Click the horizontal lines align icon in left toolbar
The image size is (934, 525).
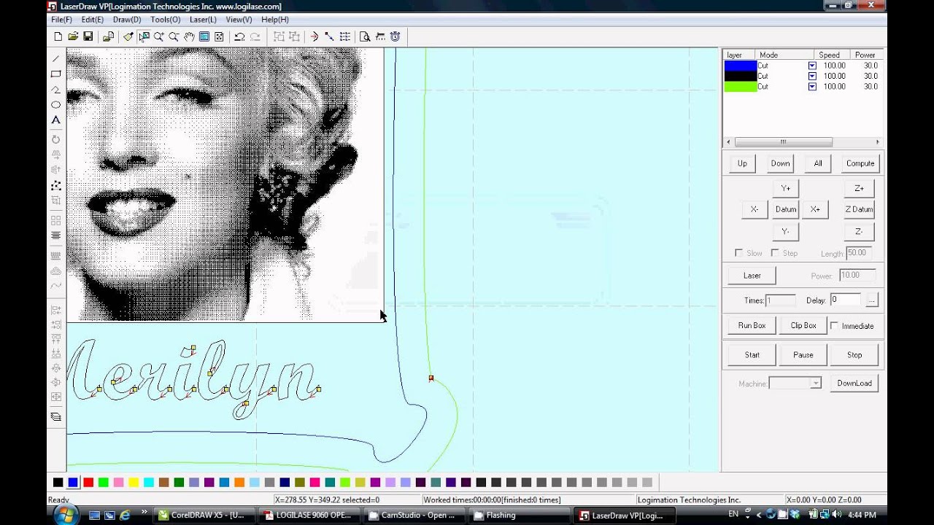56,236
